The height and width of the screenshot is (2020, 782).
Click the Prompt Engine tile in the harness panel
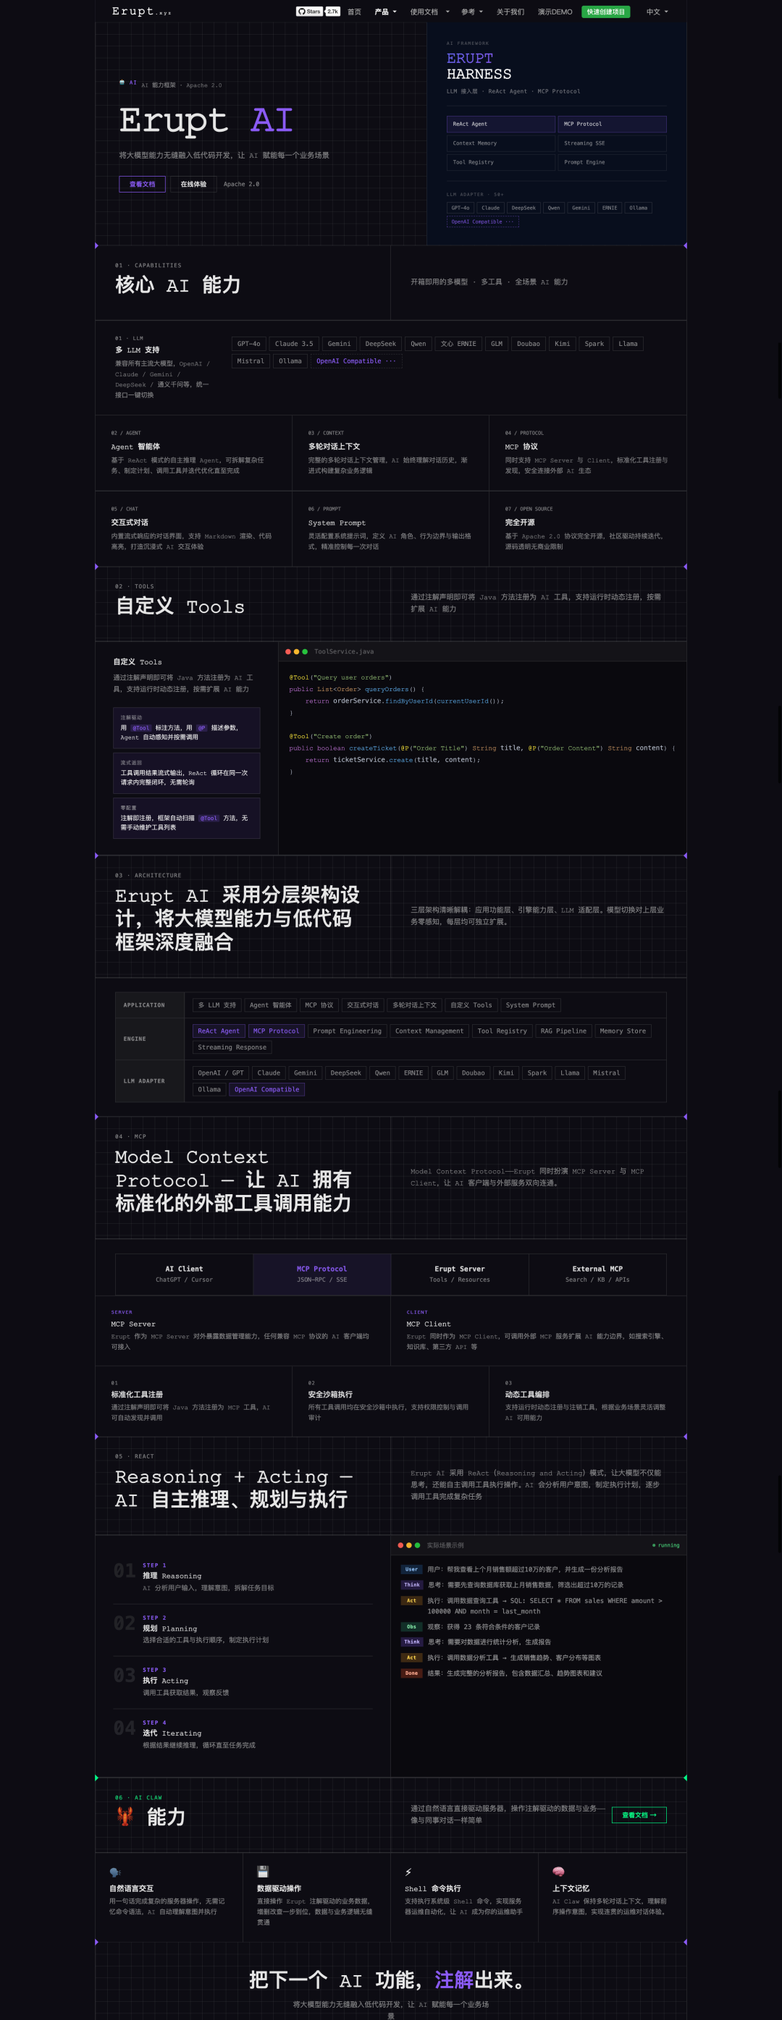(612, 162)
